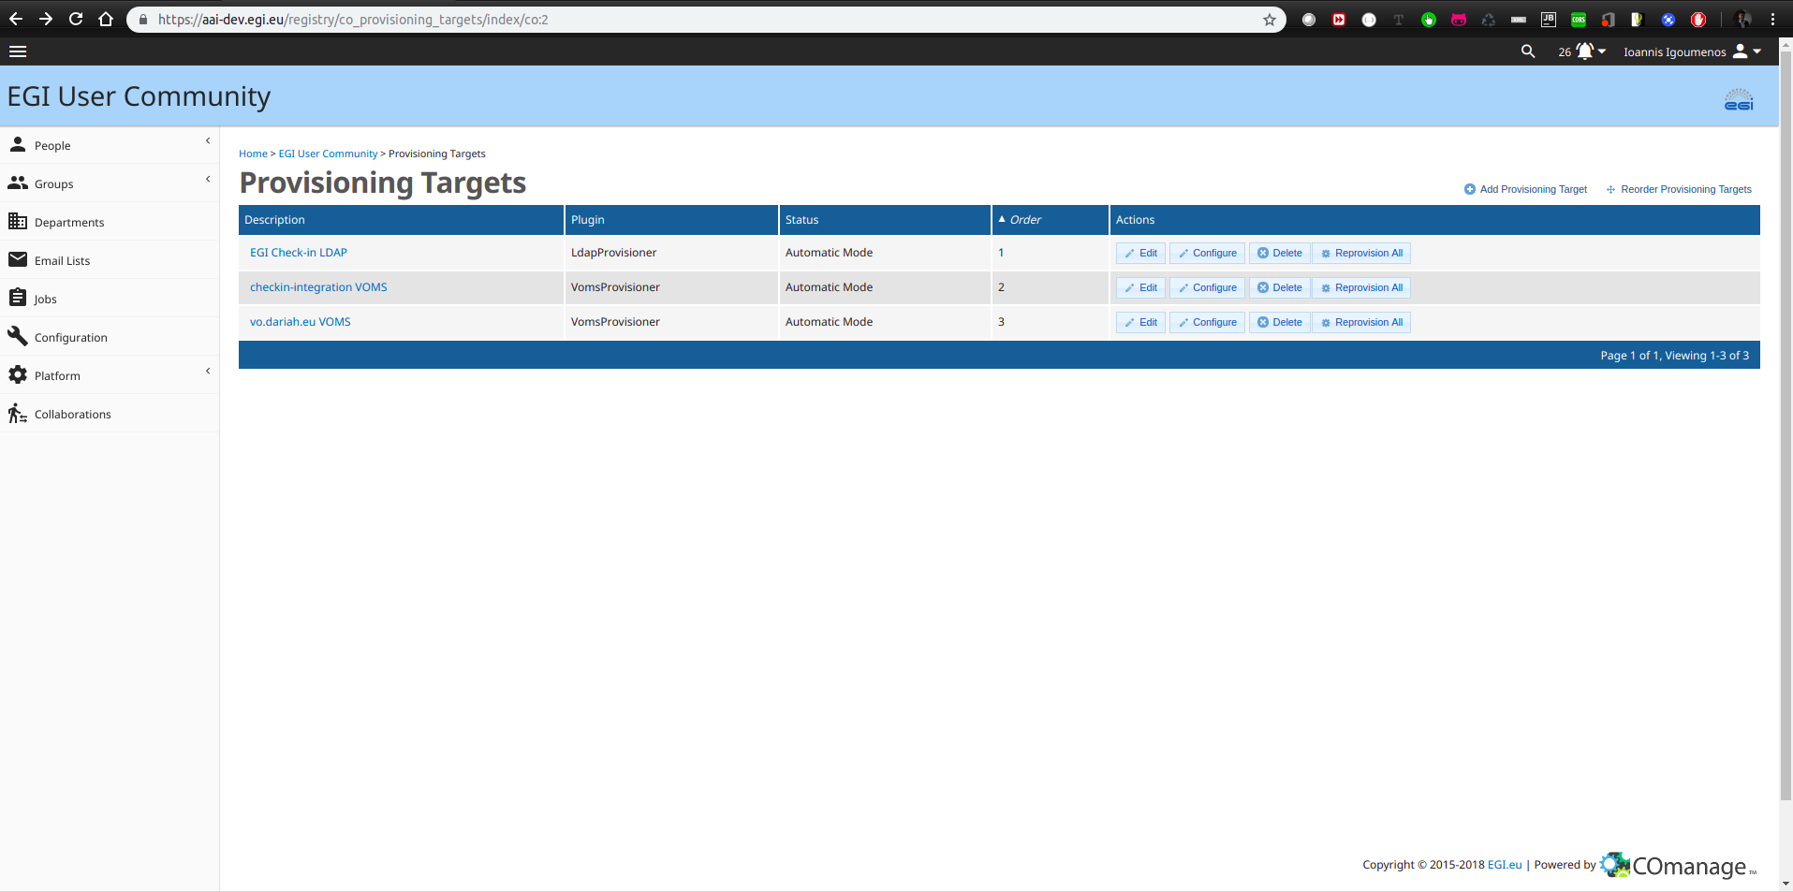Bookmark this page with star icon
This screenshot has width=1793, height=892.
(1270, 20)
